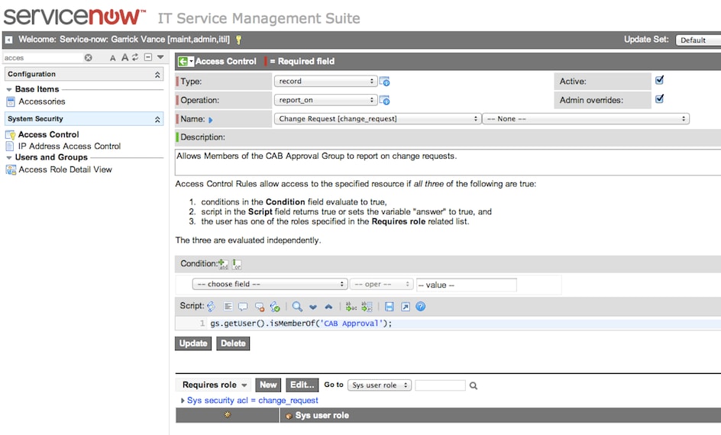Open the choose field condition dropdown
The width and height of the screenshot is (721, 435).
(270, 285)
